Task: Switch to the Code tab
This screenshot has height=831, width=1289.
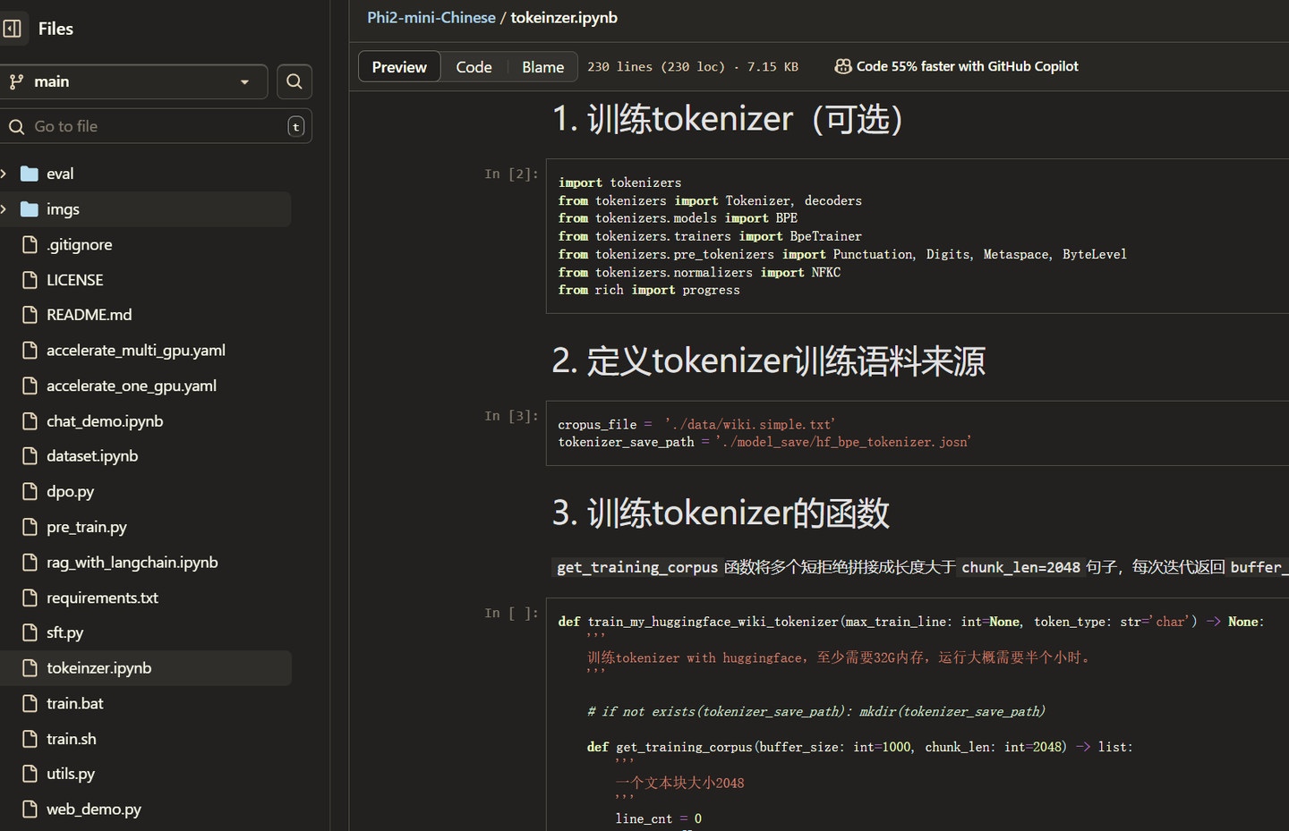Action: 474,67
